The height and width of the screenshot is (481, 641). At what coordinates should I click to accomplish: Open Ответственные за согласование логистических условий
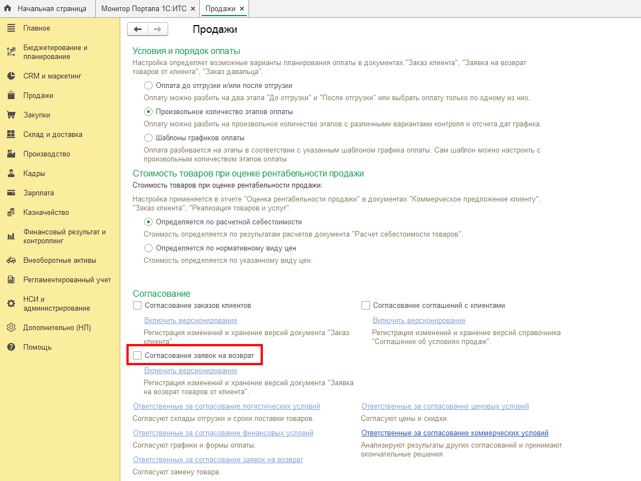pyautogui.click(x=227, y=406)
